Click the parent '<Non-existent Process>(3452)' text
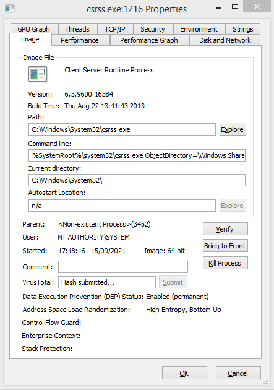 click(x=105, y=224)
